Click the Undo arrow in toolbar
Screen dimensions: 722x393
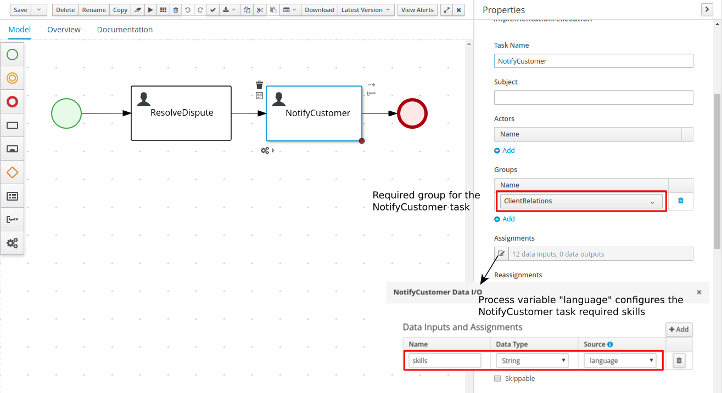click(x=188, y=10)
